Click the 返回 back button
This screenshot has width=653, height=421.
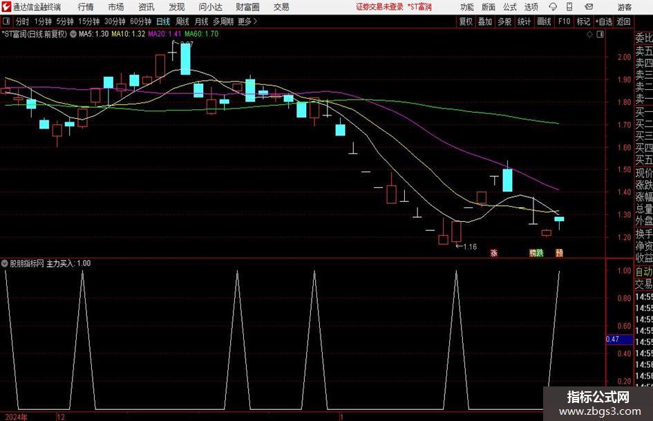tap(623, 21)
